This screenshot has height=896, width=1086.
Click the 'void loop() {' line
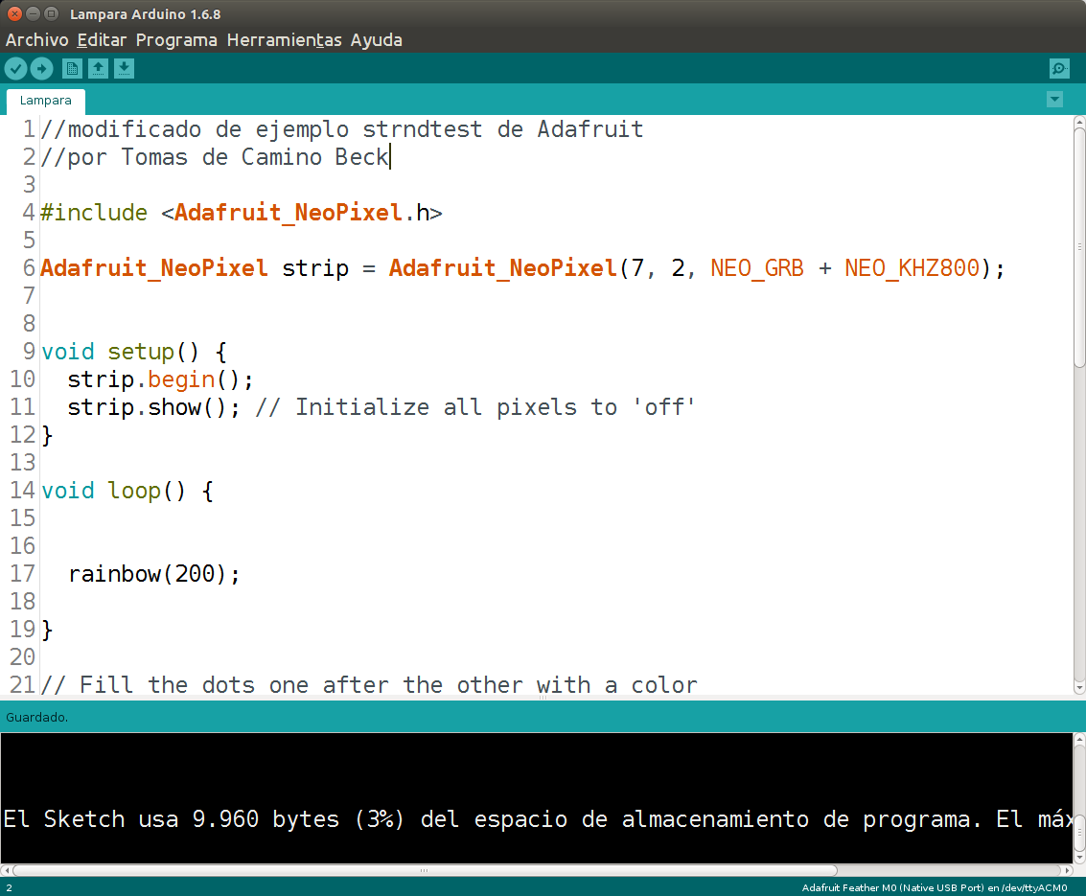point(127,491)
